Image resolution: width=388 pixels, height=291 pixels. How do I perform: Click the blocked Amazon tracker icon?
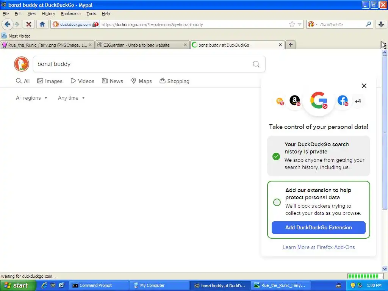click(x=295, y=101)
